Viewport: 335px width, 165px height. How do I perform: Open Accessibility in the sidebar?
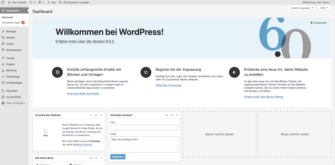14,97
